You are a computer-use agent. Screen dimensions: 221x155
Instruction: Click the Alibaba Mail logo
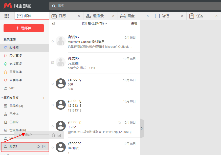point(18,6)
